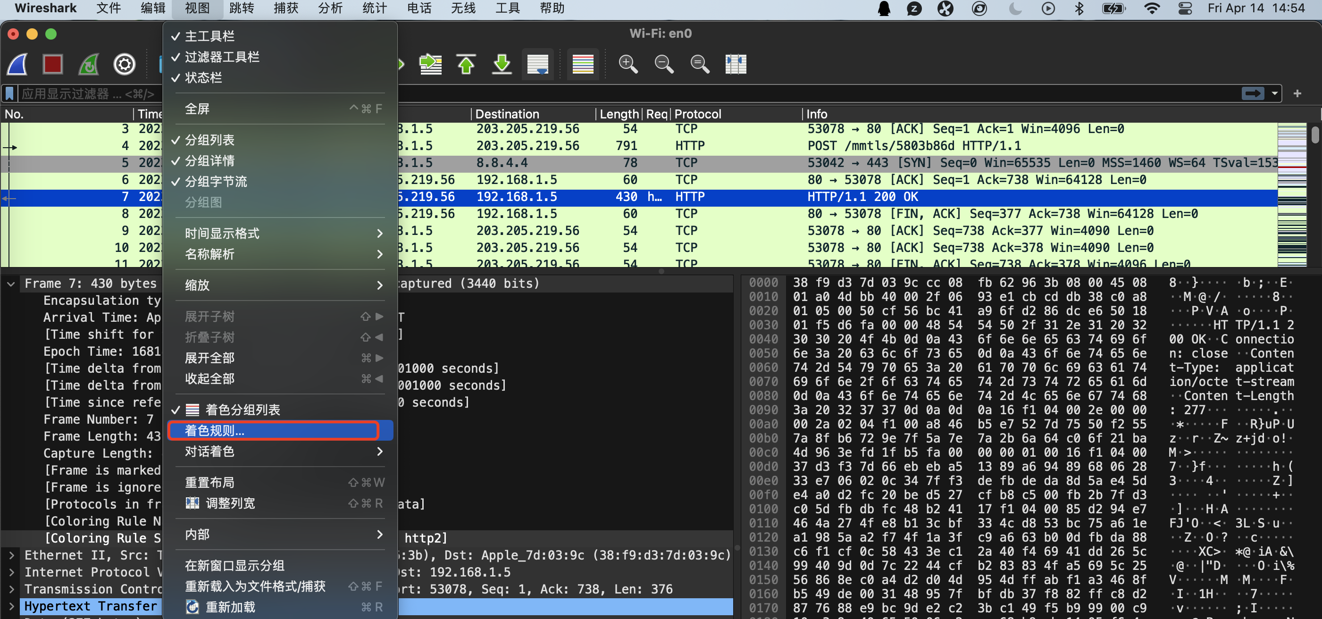The height and width of the screenshot is (619, 1322).
Task: Open 对话着色 submenu
Action: (280, 451)
